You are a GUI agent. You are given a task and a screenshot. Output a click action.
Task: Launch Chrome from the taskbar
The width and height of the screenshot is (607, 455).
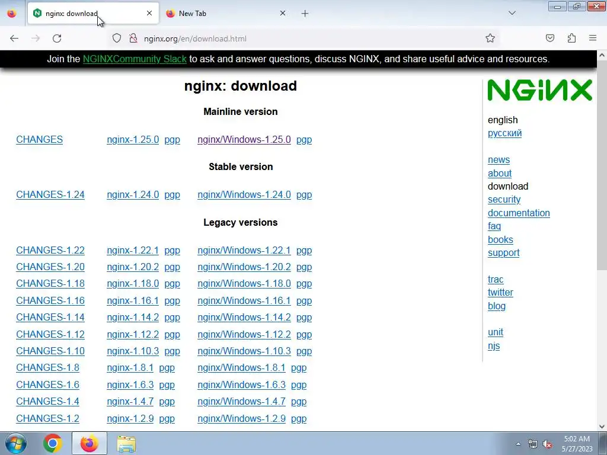tap(52, 443)
